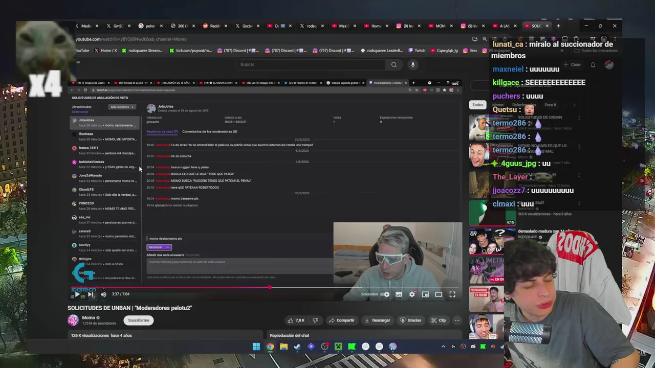This screenshot has width=655, height=368.
Task: Close the active SOLIC tab
Action: pos(547,26)
